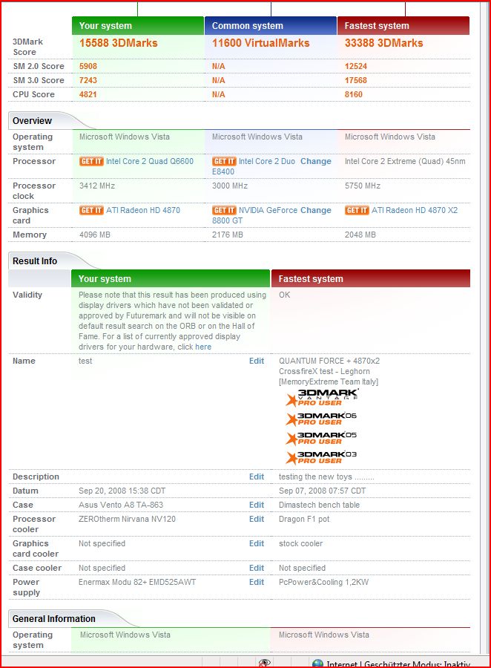Open the Intel Core 2 Quad Q6600 link
The width and height of the screenshot is (491, 668).
coord(150,162)
